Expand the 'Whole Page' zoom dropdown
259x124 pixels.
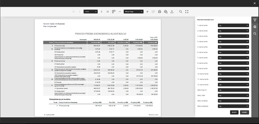click(x=133, y=12)
